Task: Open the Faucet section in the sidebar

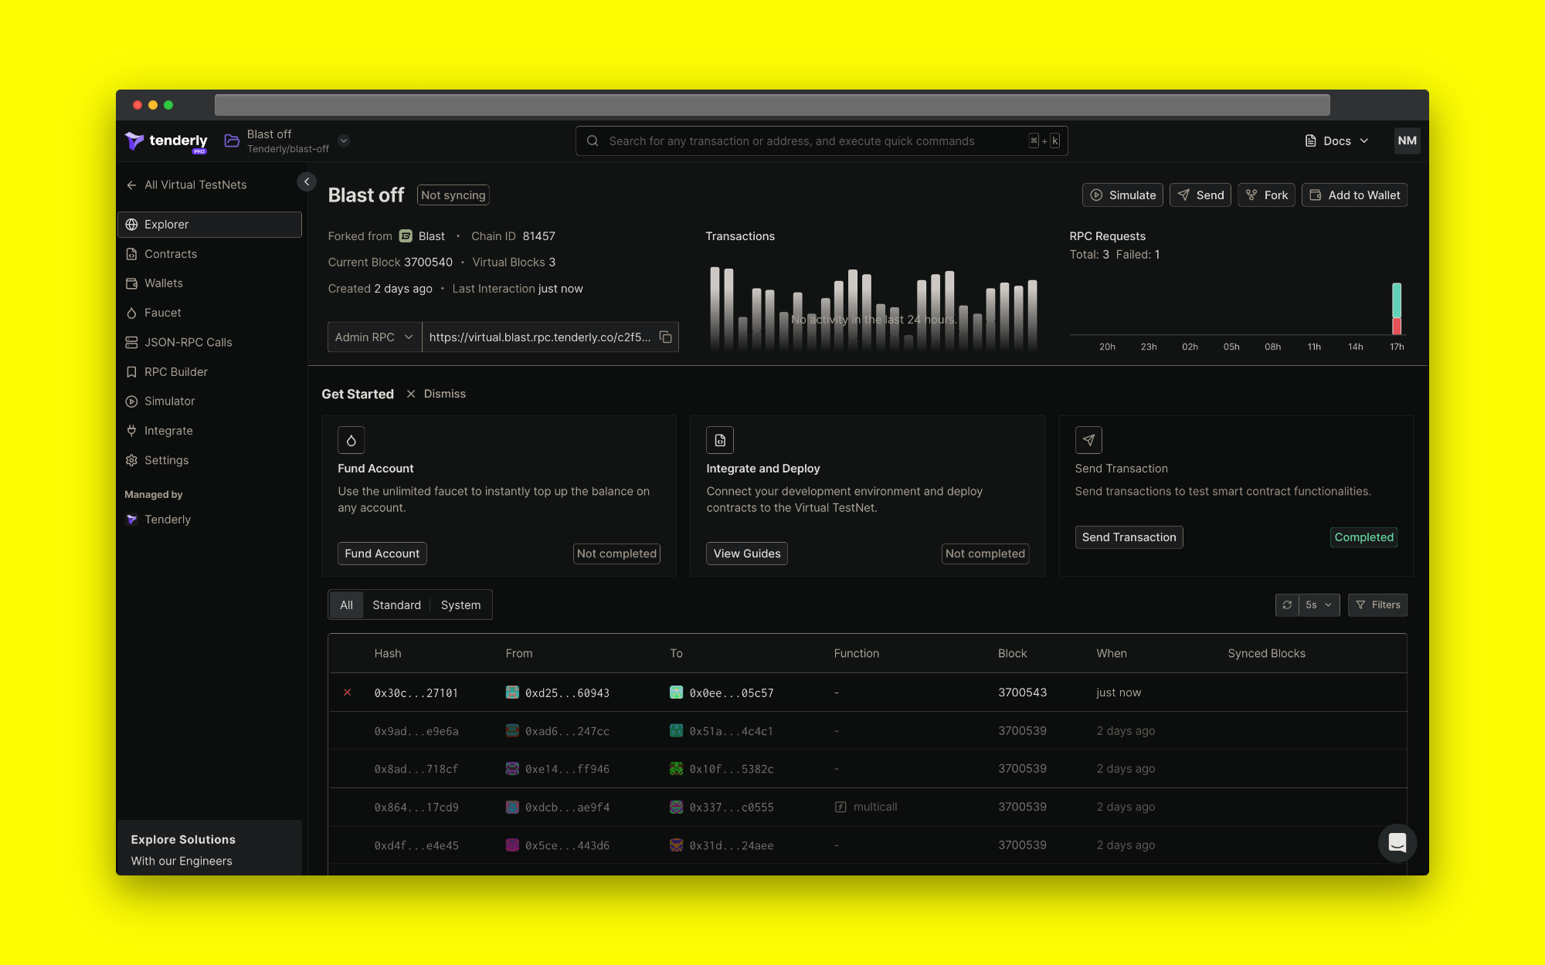Action: click(x=163, y=312)
